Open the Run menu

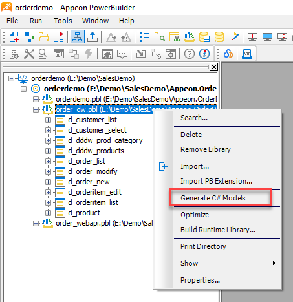point(36,21)
